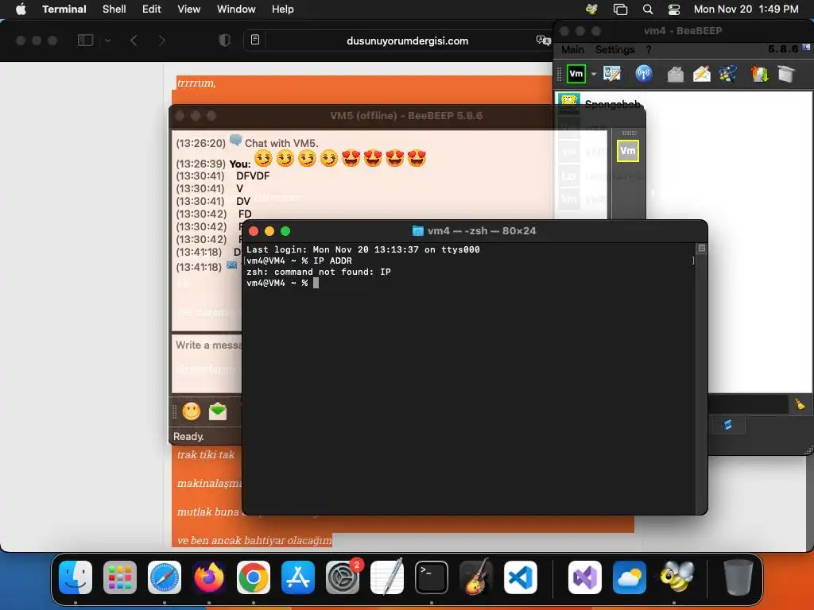Open Firefox from the Dock
814x610 pixels.
pos(209,577)
